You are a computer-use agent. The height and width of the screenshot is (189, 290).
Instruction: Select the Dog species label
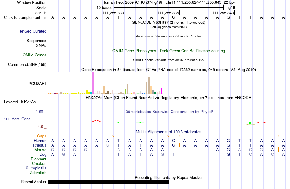pos(43,155)
